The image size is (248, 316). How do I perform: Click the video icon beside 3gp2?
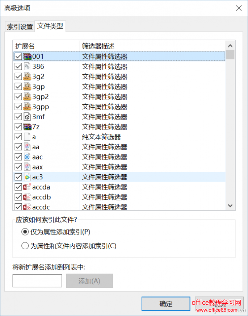click(27, 96)
